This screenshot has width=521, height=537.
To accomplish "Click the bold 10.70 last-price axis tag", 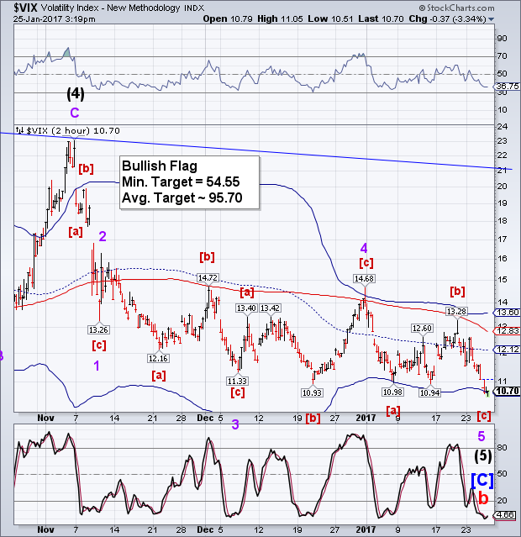I will point(508,391).
